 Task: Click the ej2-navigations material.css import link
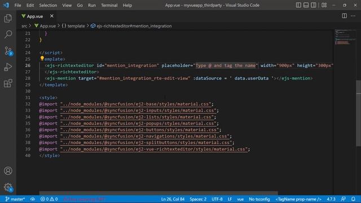[145, 136]
